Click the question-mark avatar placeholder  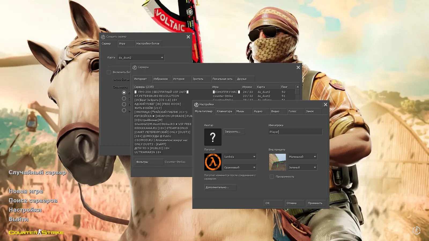pos(213,137)
